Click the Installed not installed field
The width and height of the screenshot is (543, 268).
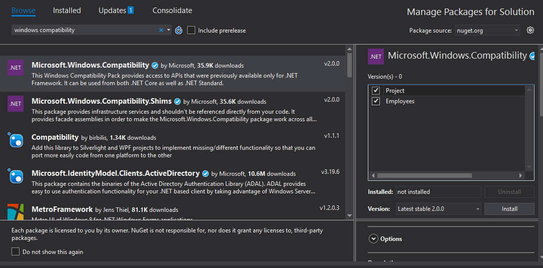(438, 191)
